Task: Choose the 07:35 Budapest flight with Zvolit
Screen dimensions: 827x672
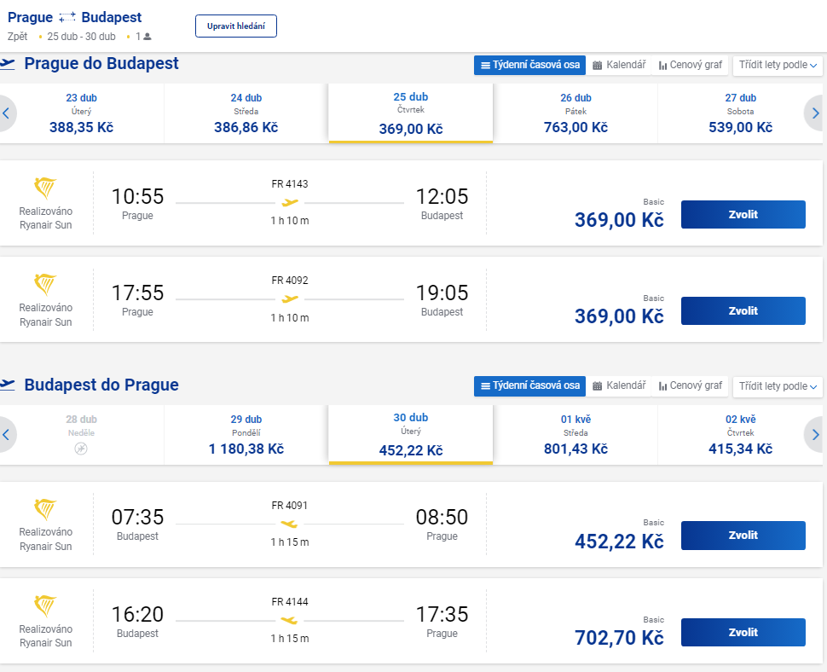Action: tap(743, 536)
